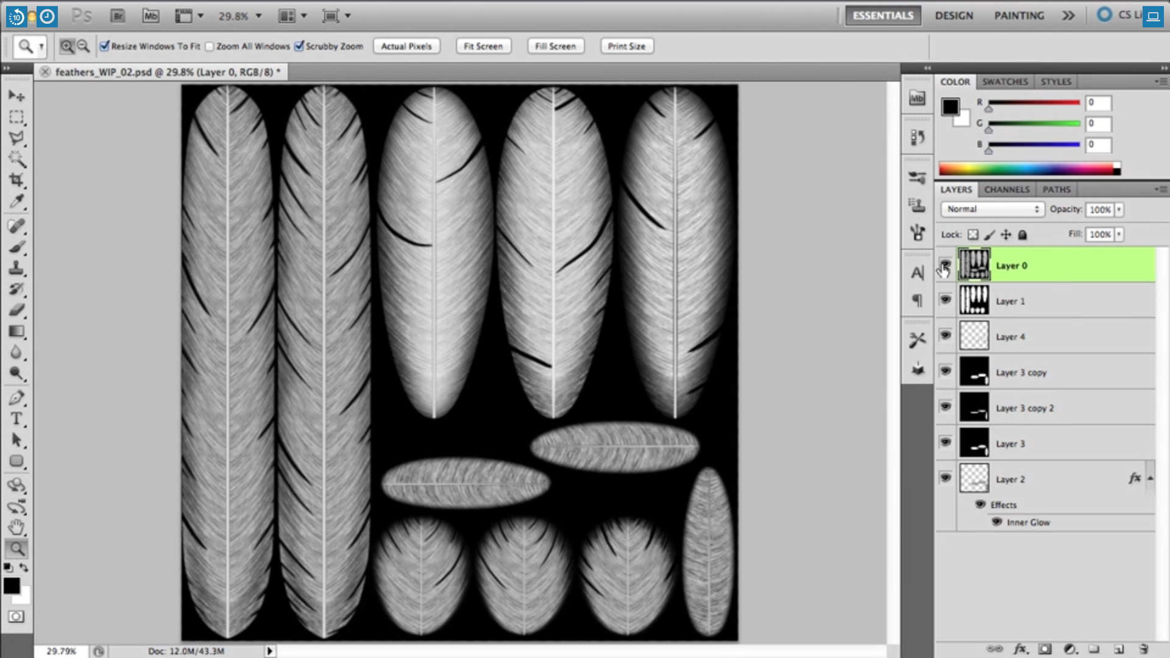Select the Move tool
Image resolution: width=1170 pixels, height=658 pixels.
coord(16,96)
